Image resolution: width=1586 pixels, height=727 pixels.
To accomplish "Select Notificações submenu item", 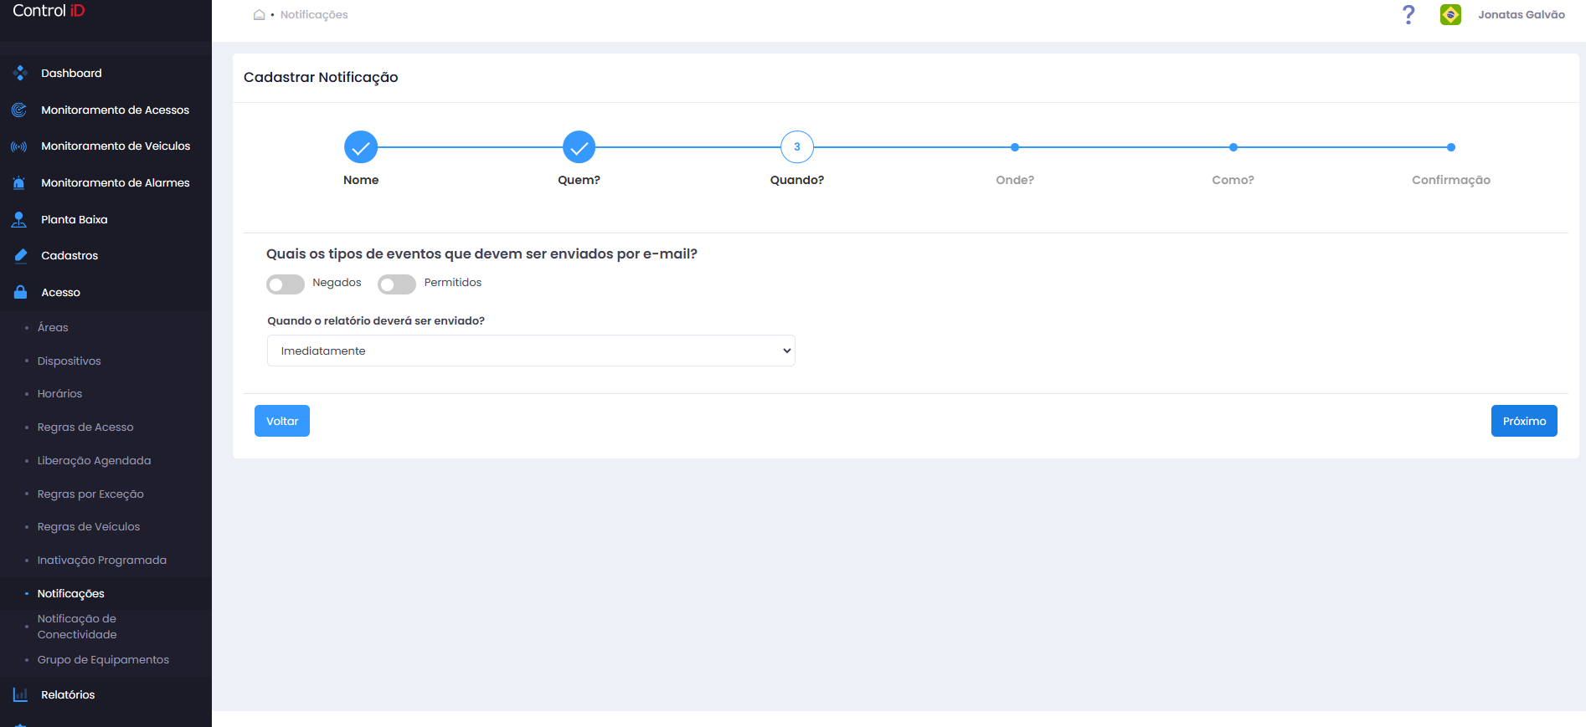I will (71, 593).
